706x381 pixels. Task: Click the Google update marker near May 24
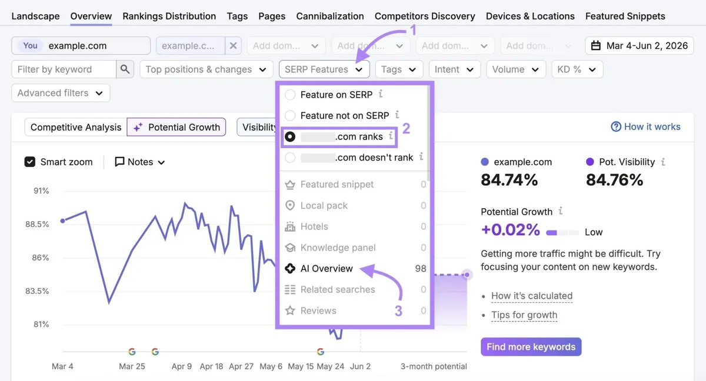[x=321, y=352]
